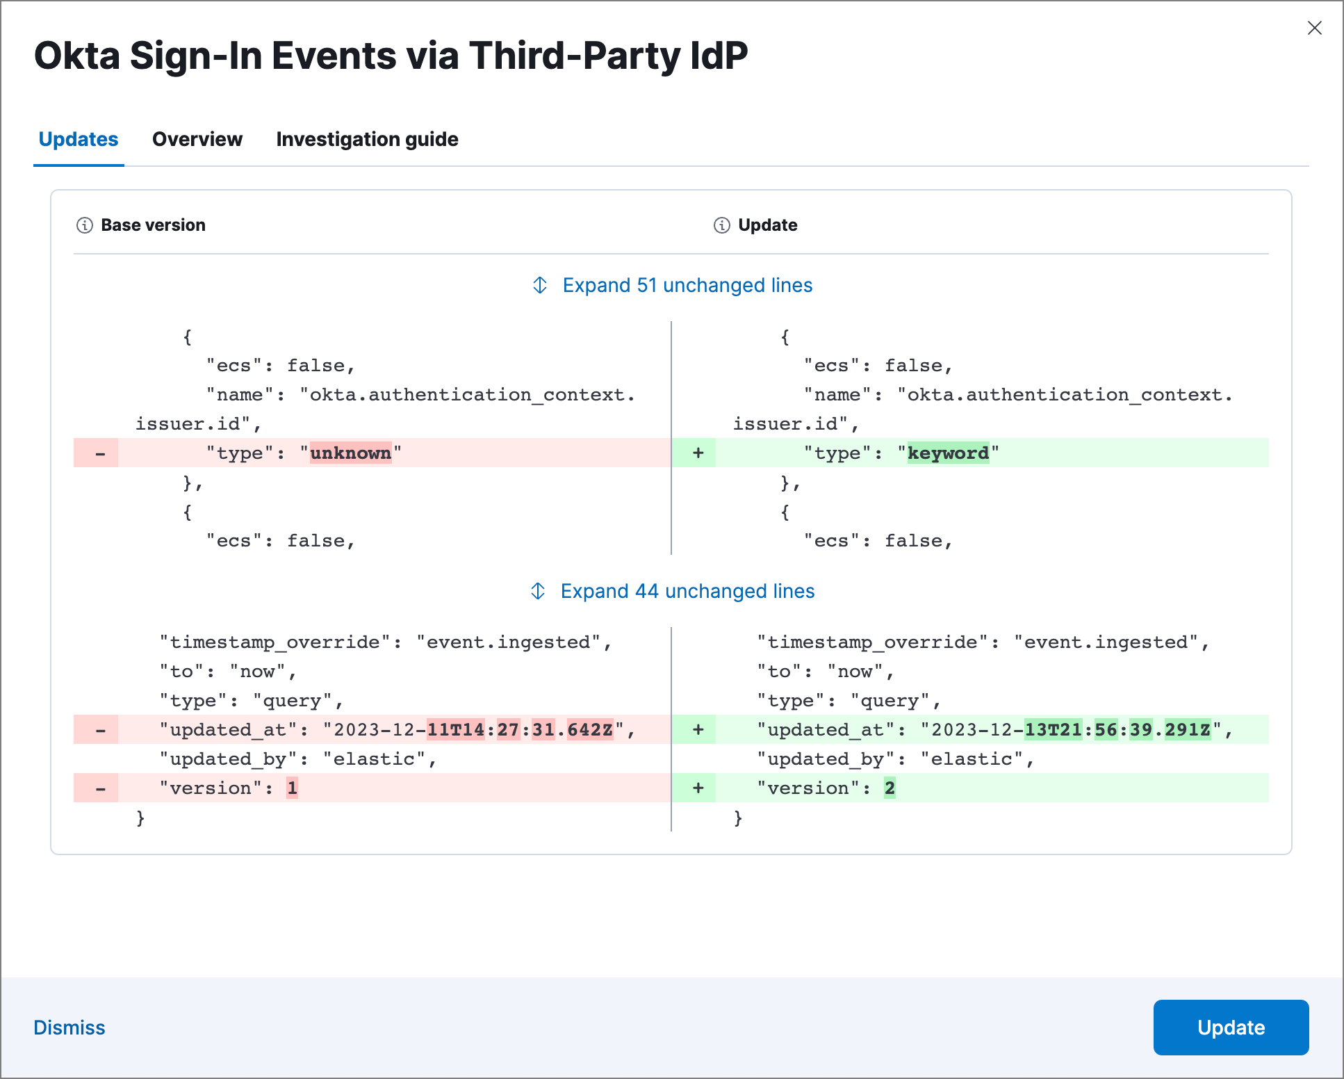This screenshot has width=1344, height=1079.
Task: Open the Overview tab
Action: pos(197,139)
